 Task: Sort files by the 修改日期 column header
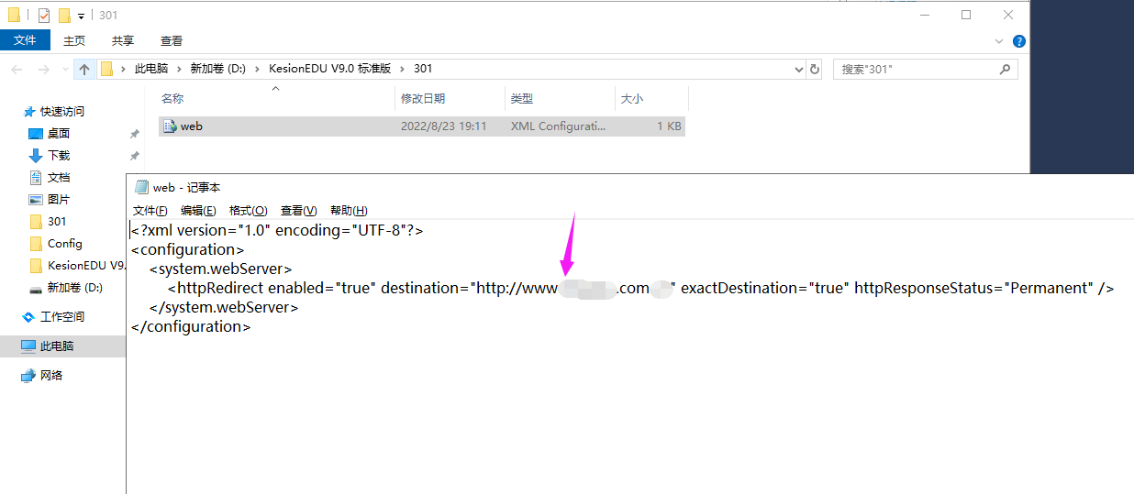423,99
